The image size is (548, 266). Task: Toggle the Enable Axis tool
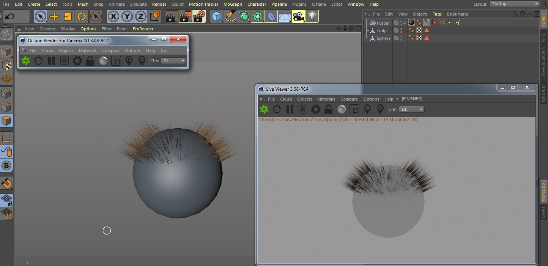[7, 138]
